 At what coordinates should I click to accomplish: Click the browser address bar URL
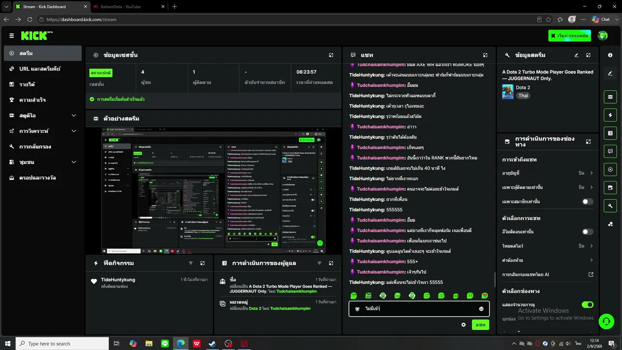coord(82,19)
